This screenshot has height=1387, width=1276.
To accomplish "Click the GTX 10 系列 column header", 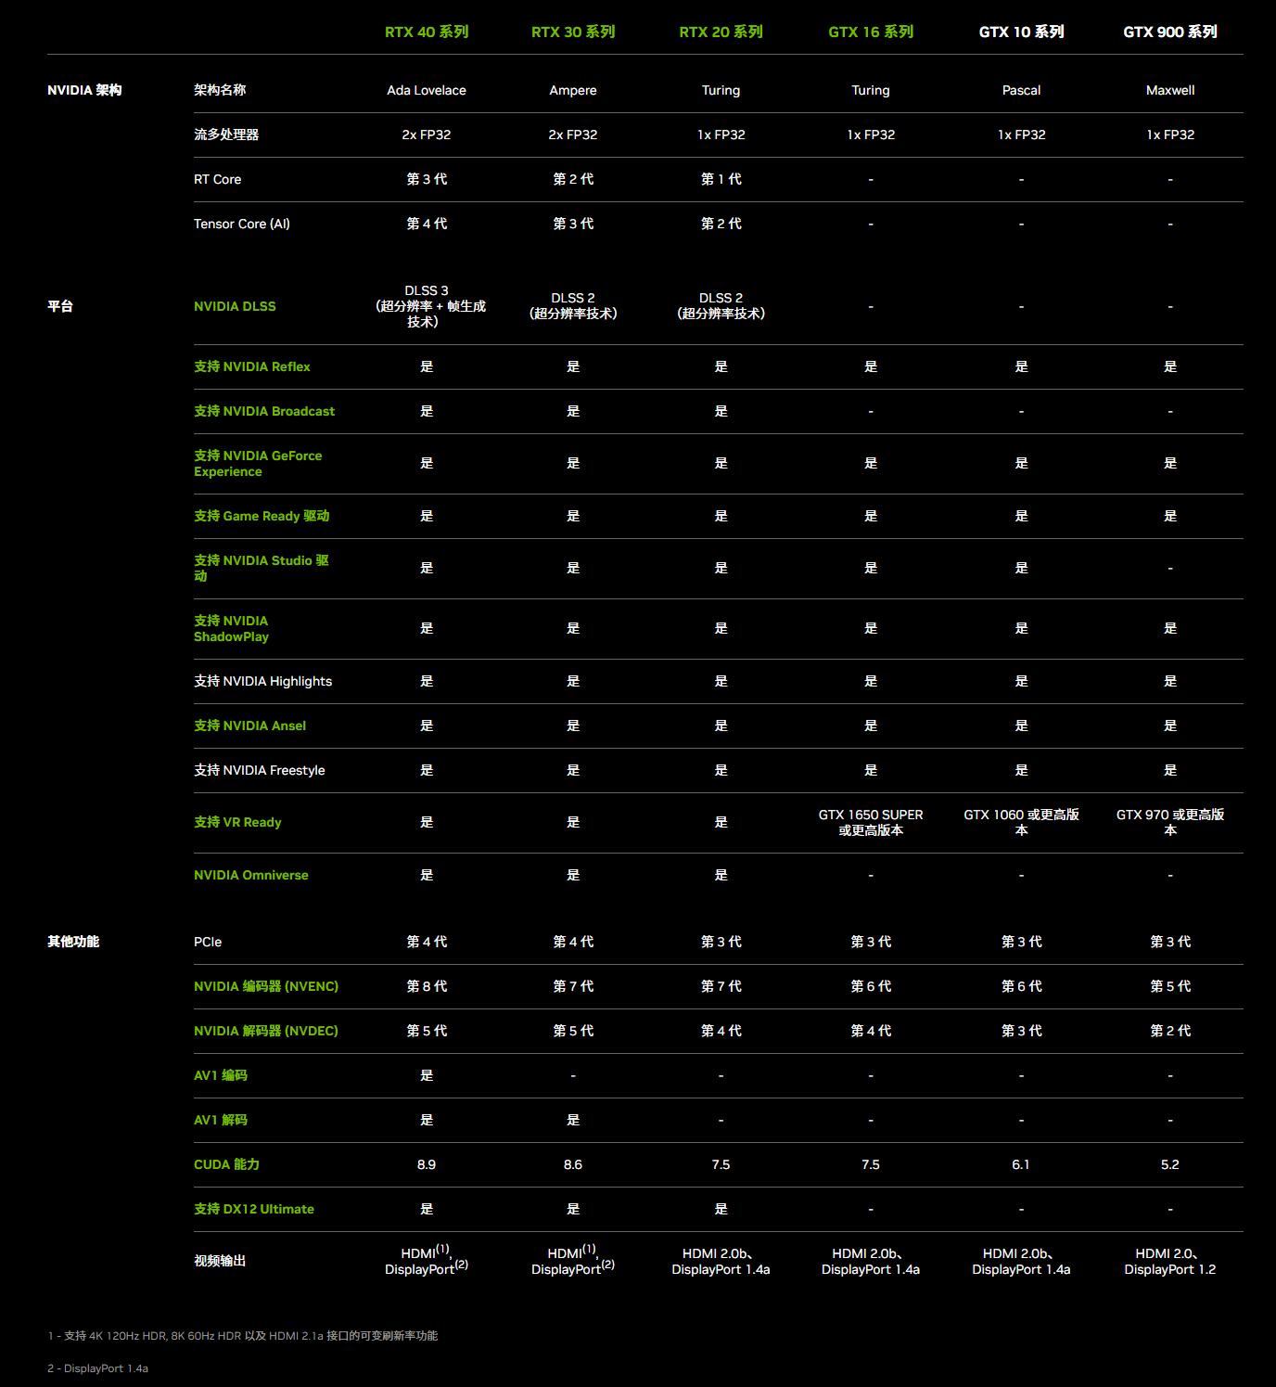I will click(1021, 32).
